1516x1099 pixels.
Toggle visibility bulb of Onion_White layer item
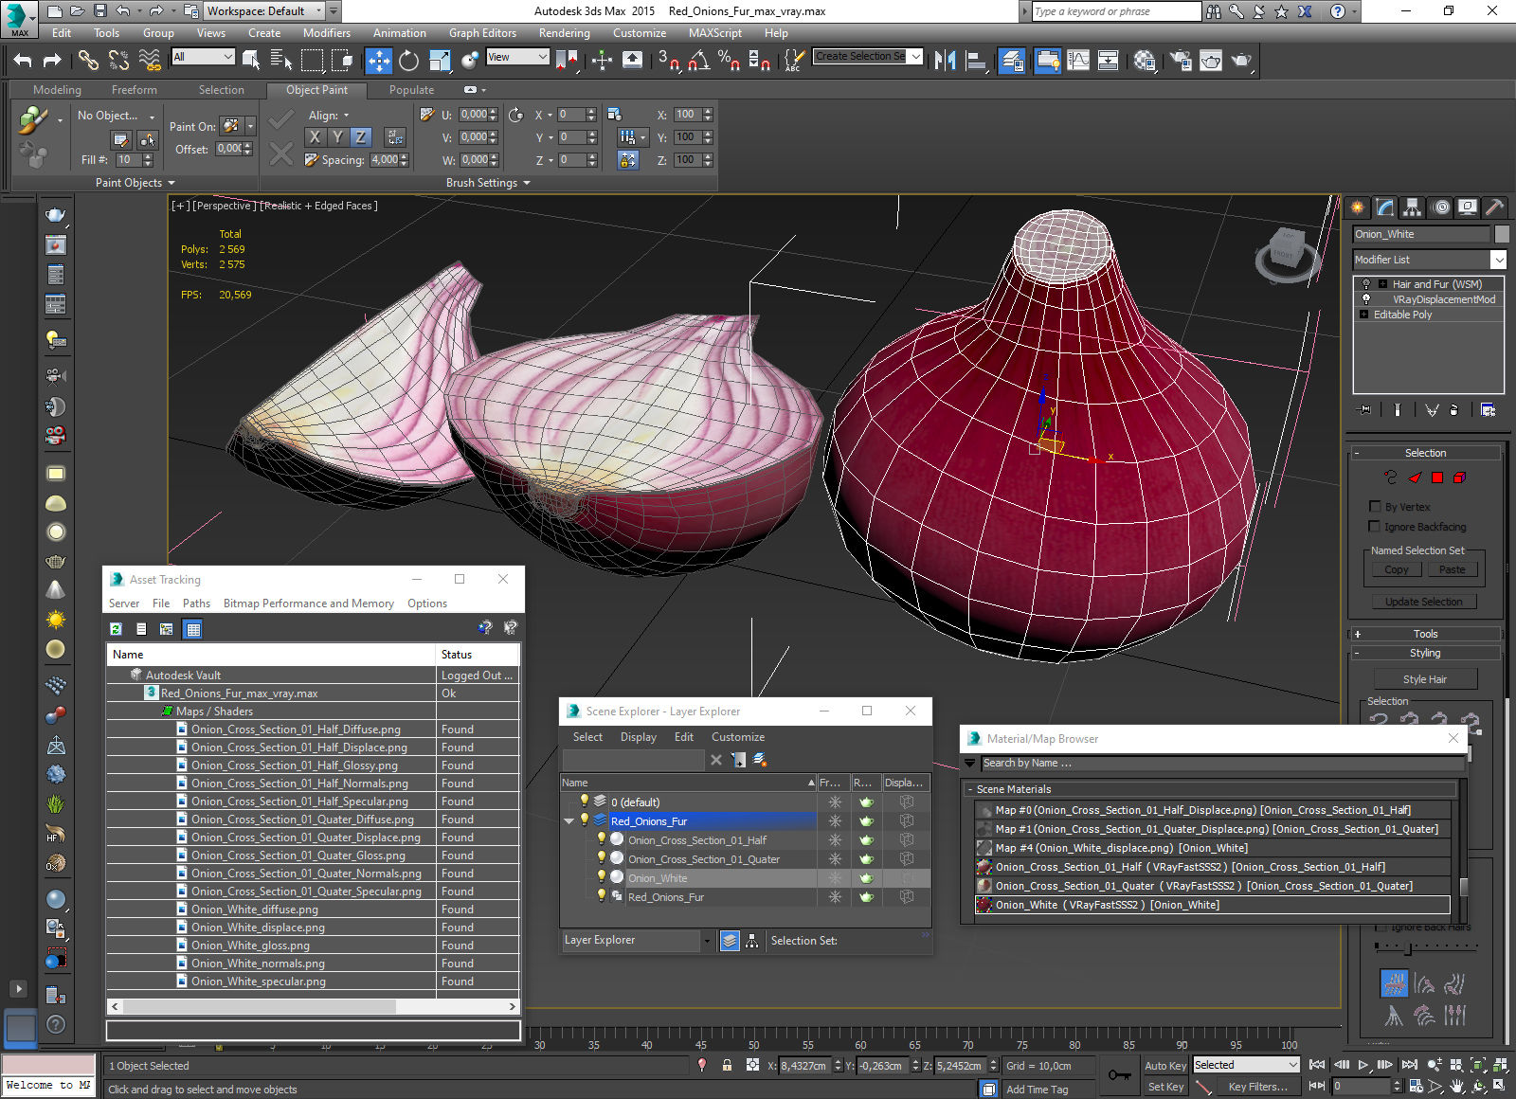[x=601, y=877]
